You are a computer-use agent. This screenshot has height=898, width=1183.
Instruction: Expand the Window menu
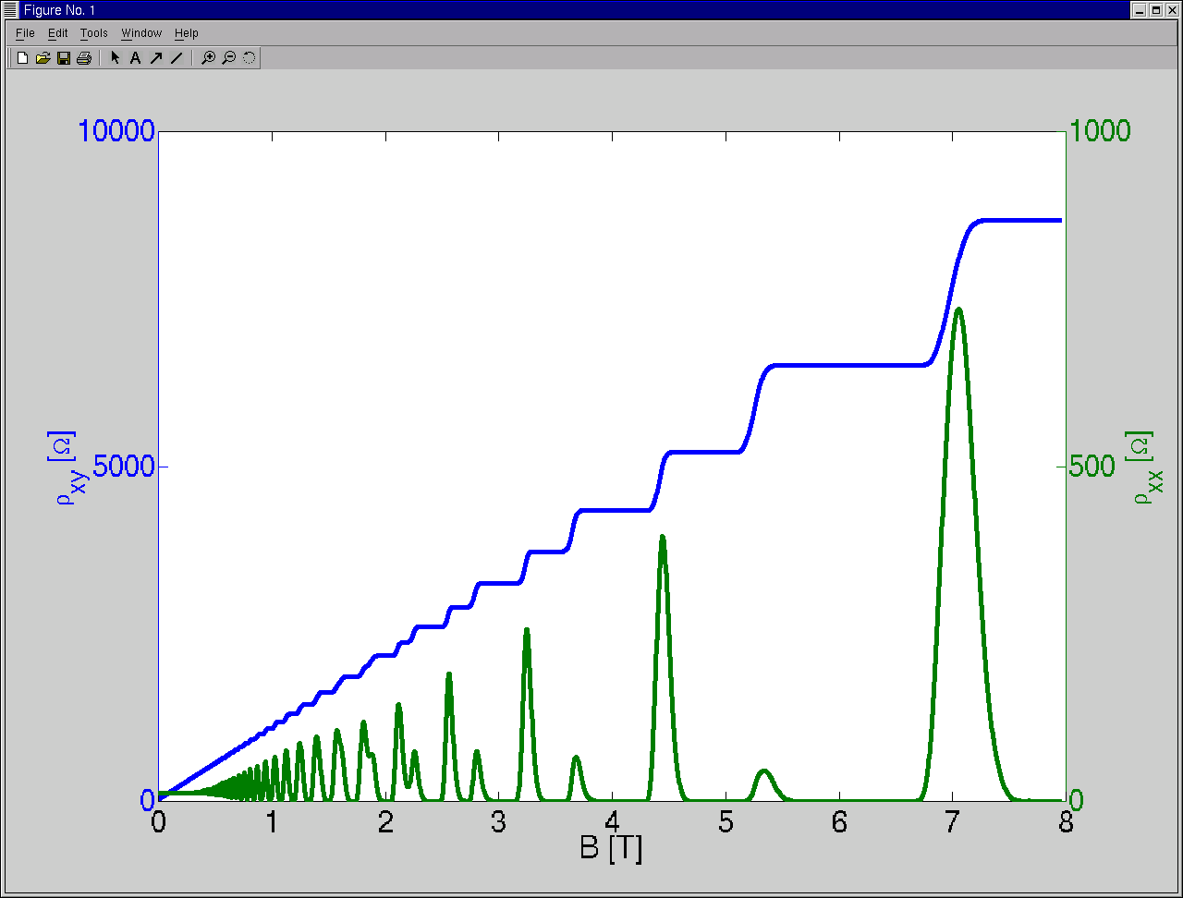click(141, 33)
